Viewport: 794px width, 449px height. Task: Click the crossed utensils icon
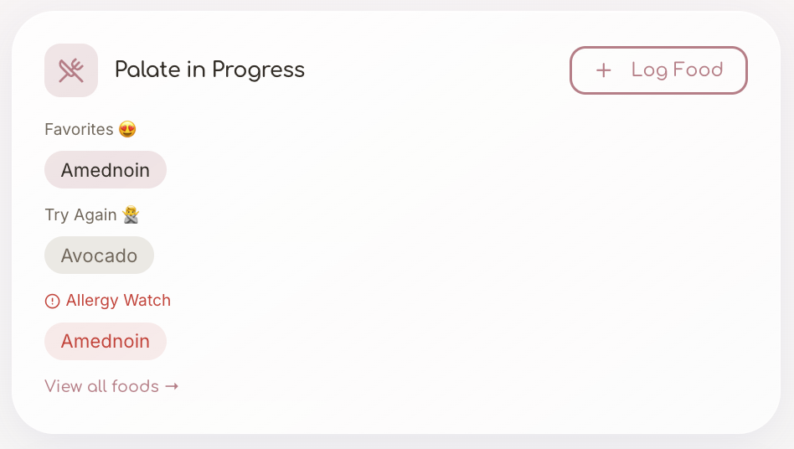coord(71,70)
